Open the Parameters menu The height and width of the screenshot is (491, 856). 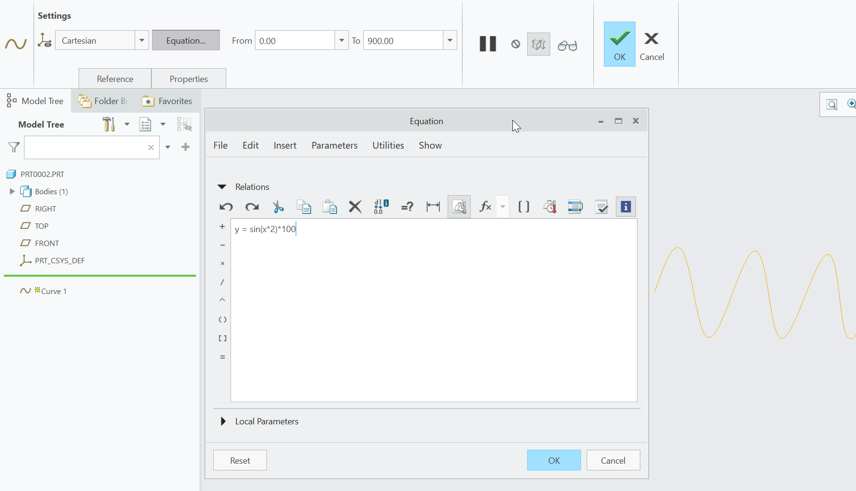coord(334,145)
